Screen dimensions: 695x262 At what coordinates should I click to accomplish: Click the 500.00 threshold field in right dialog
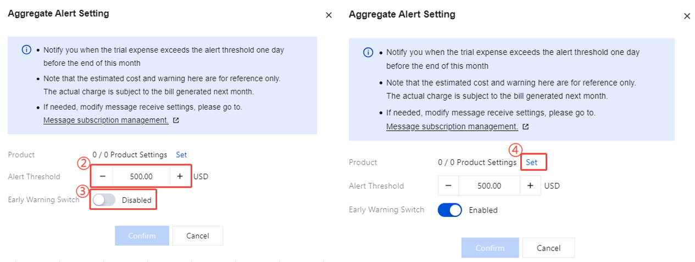(489, 186)
